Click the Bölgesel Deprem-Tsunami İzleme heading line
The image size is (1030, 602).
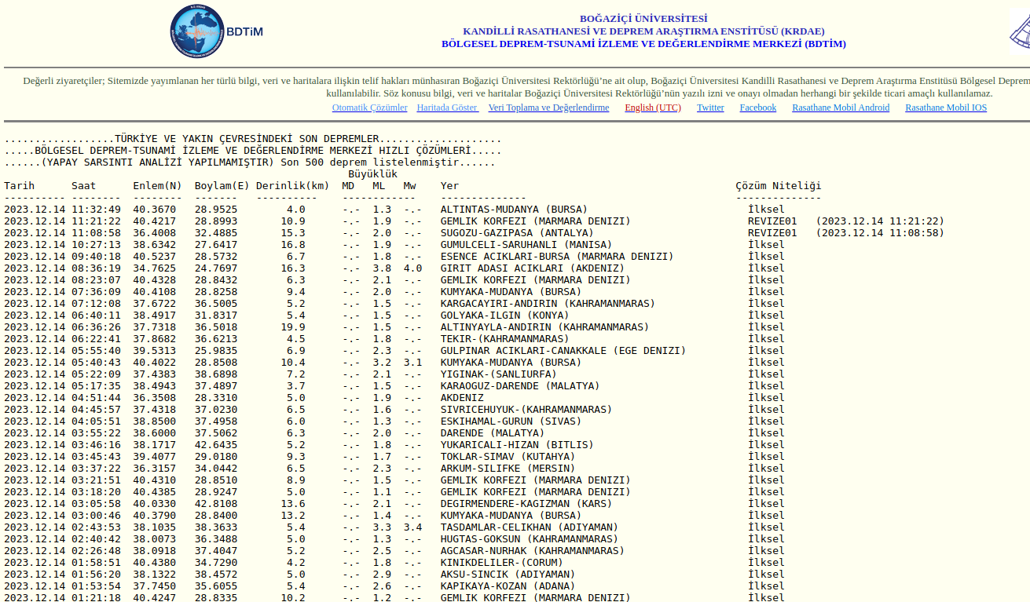click(x=643, y=44)
